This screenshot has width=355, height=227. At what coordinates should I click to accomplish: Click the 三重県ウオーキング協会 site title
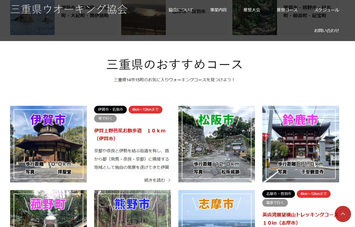pos(69,9)
